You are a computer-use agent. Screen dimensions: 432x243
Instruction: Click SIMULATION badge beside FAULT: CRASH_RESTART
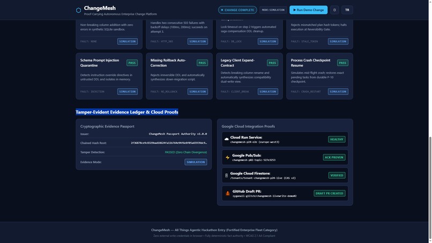pyautogui.click(x=338, y=92)
